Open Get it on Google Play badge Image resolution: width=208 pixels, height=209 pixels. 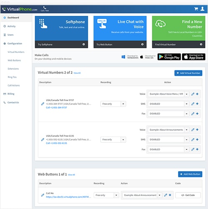169,57
